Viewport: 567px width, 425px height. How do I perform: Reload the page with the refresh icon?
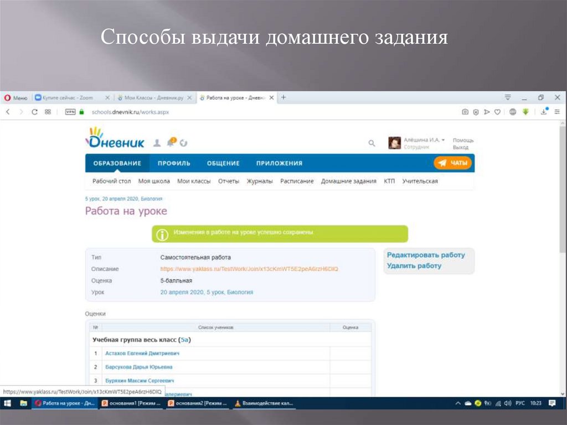click(x=34, y=112)
